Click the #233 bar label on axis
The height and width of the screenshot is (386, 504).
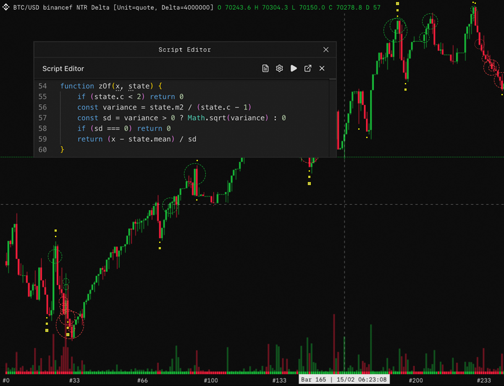484,380
